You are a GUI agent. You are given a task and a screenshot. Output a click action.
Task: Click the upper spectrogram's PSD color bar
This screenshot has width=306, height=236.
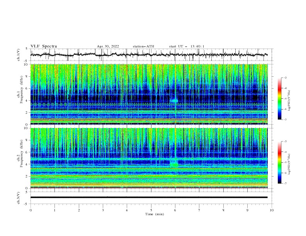(280, 98)
